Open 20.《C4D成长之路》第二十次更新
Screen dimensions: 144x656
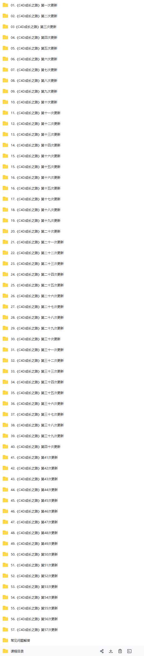(x=35, y=231)
